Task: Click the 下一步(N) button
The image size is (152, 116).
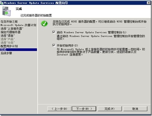Action: [x=84, y=109]
